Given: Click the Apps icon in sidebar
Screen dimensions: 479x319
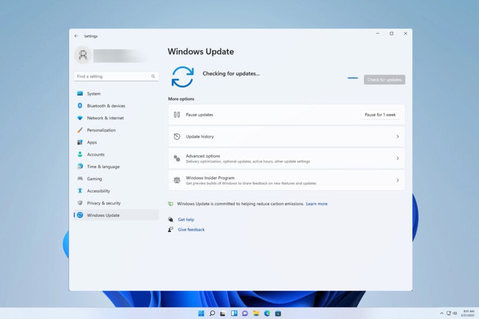Looking at the screenshot, I should pos(80,142).
